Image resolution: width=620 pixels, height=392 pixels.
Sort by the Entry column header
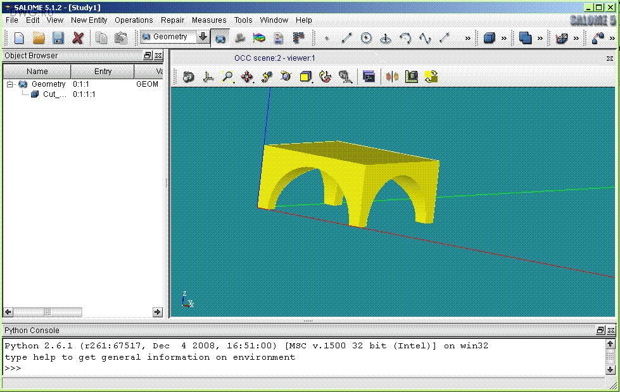pos(103,72)
